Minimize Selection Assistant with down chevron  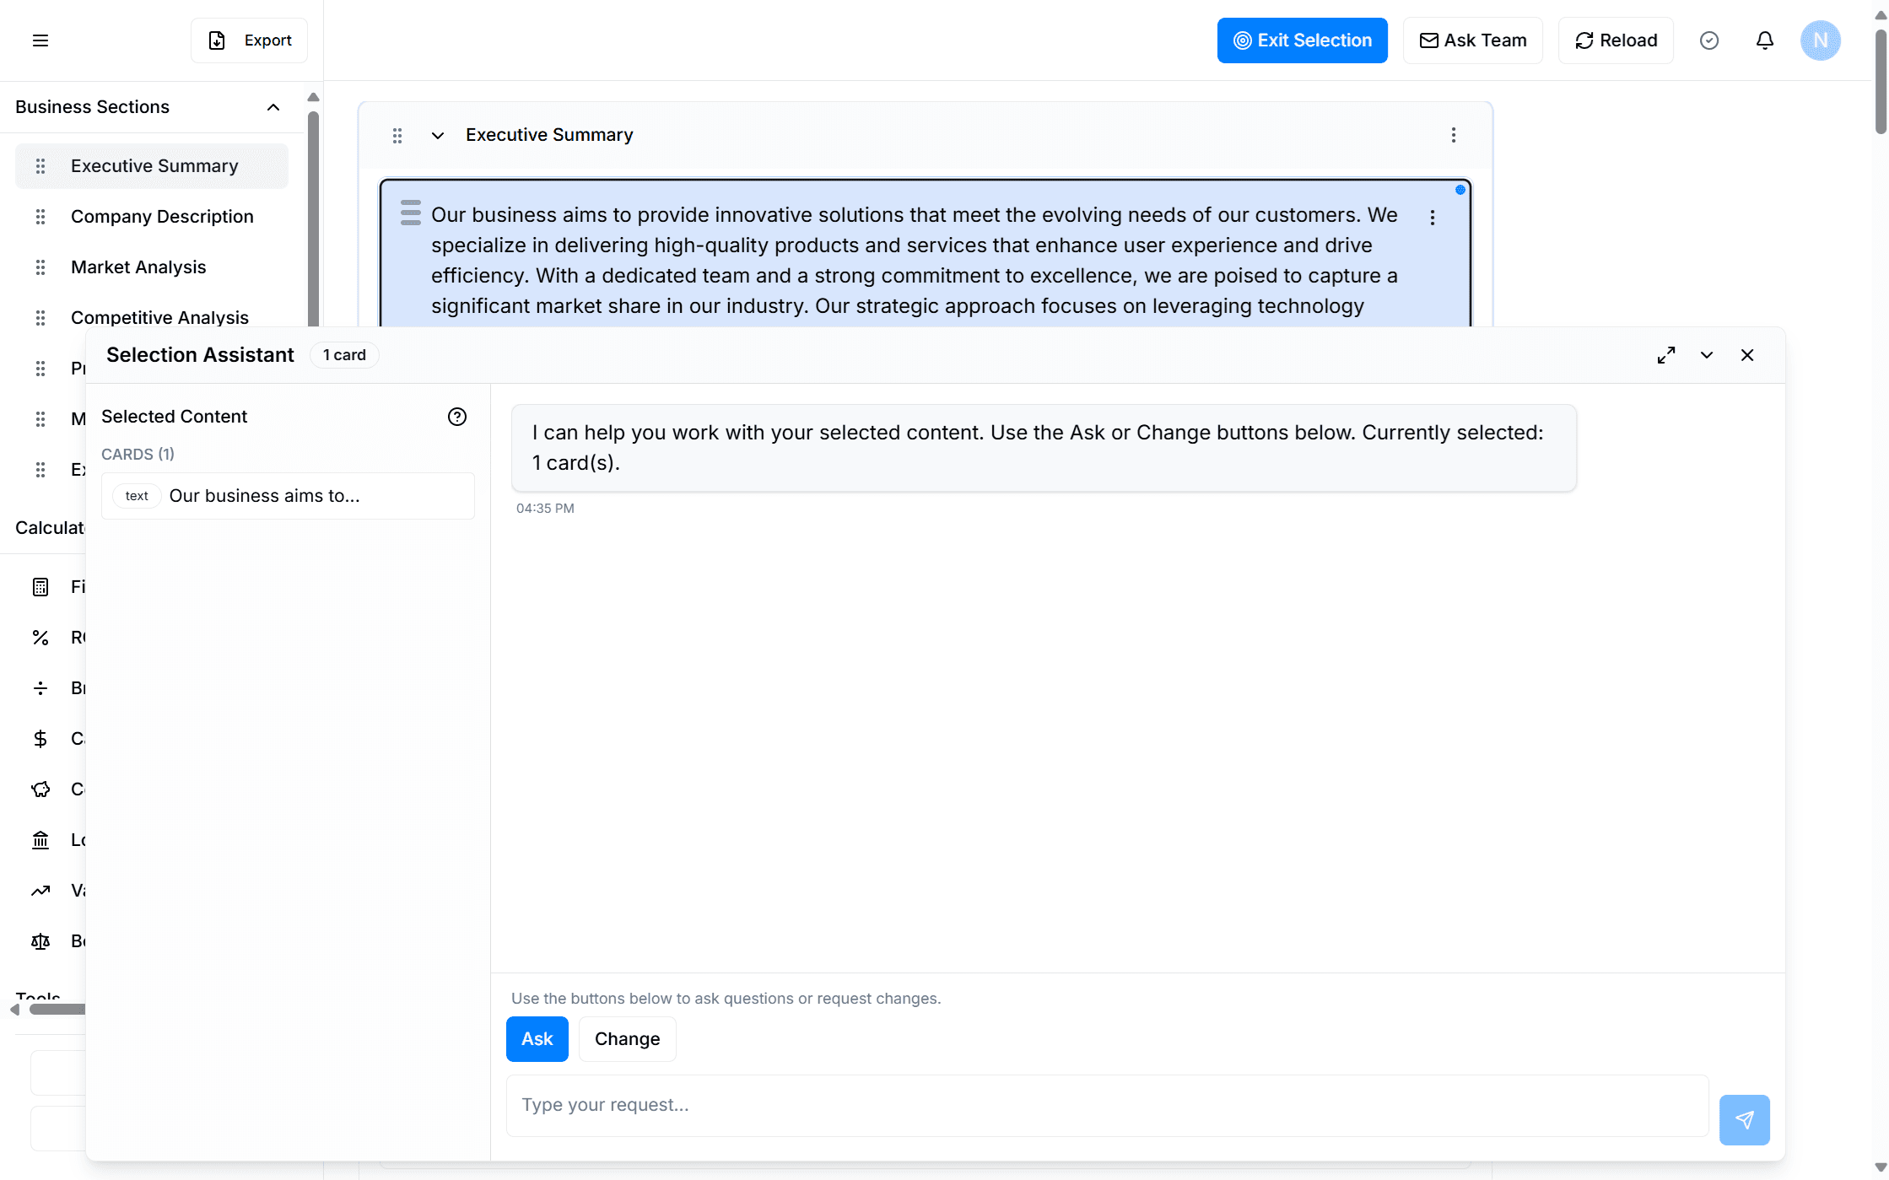pyautogui.click(x=1706, y=355)
